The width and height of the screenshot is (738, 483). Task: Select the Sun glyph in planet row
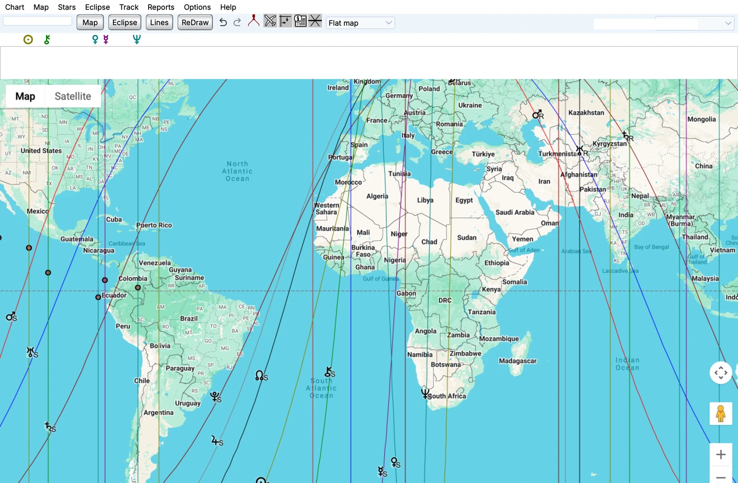point(28,39)
